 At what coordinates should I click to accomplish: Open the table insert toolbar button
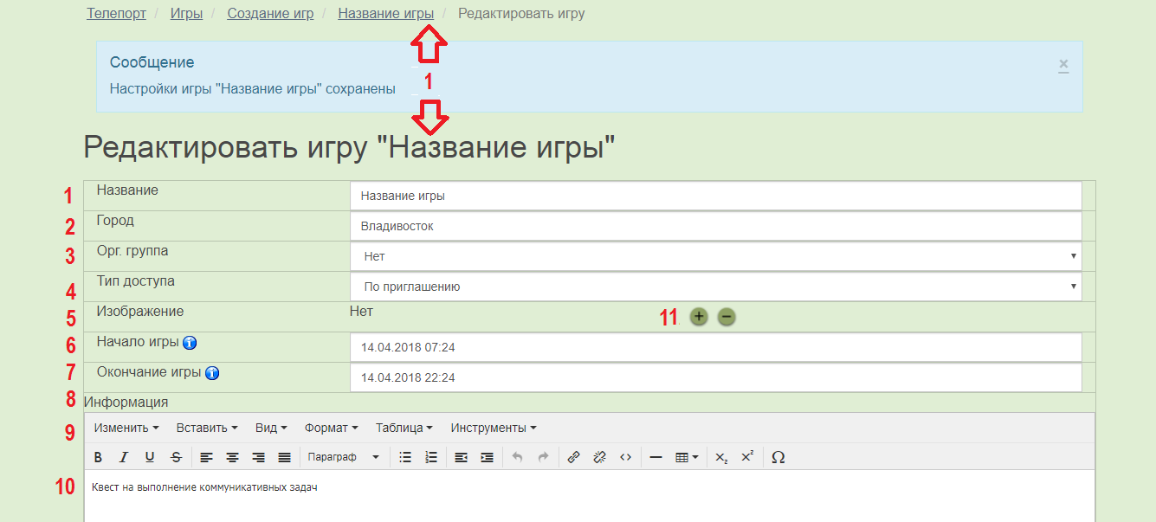pyautogui.click(x=687, y=457)
